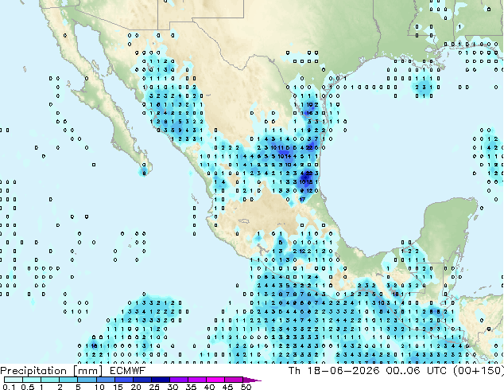This screenshot has width=504, height=390.
Task: Click the legend tick label '35'
Action: tap(191, 387)
